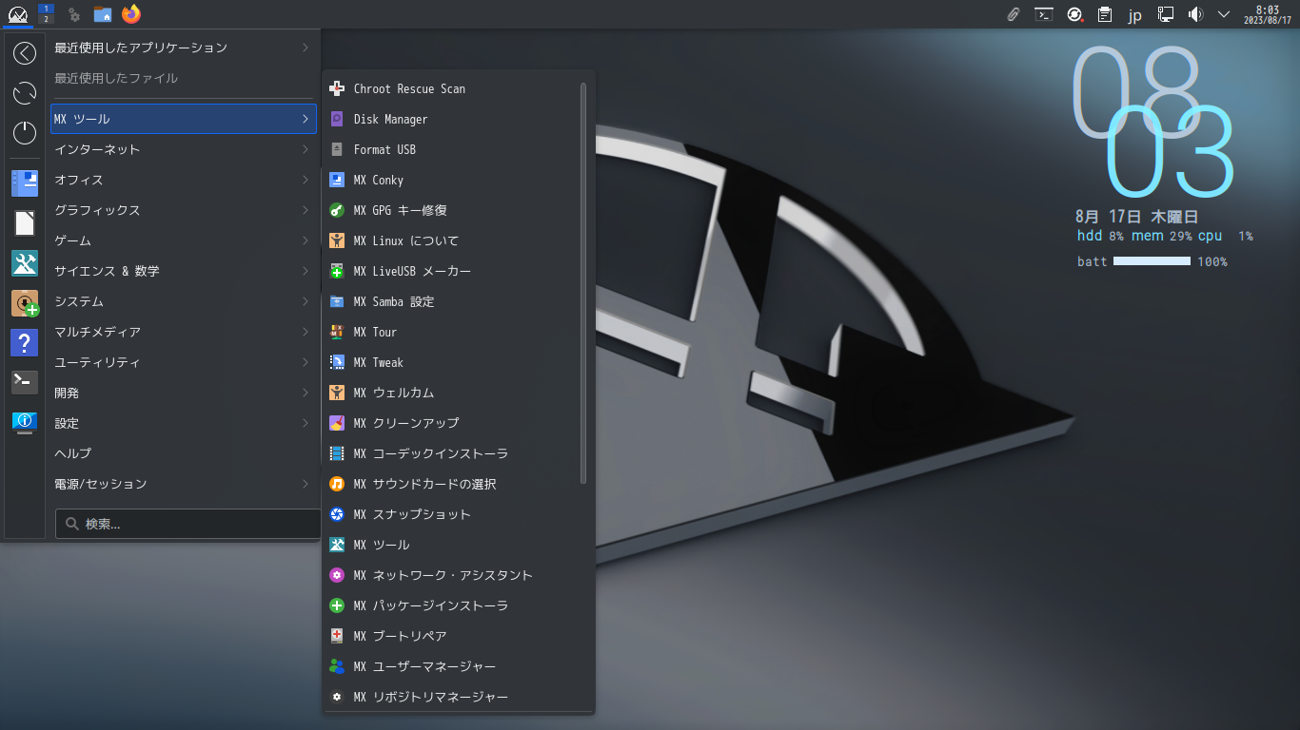Click the power icon in menu sidebar

(25, 133)
